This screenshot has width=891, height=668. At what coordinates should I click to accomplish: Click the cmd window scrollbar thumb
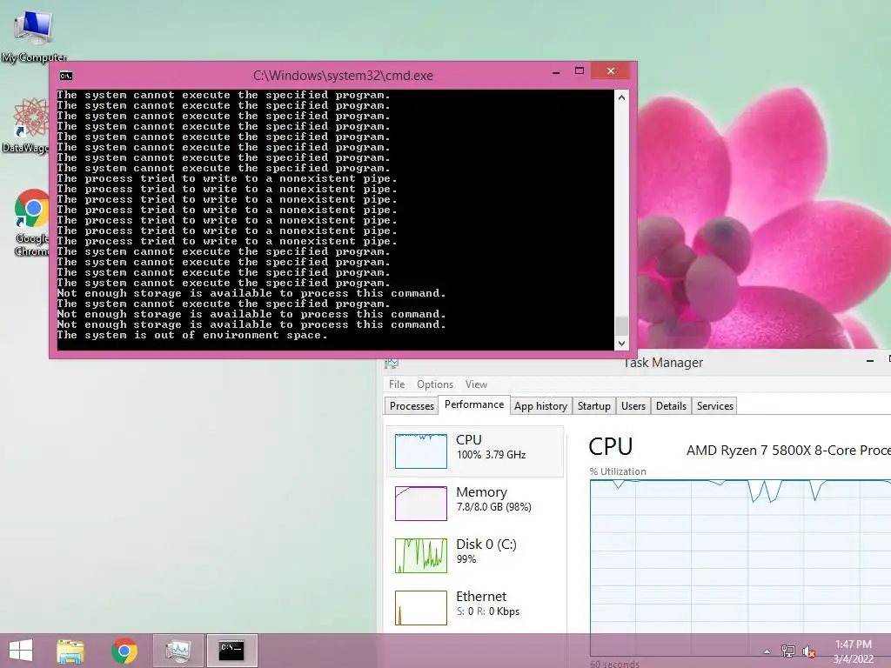coord(621,326)
